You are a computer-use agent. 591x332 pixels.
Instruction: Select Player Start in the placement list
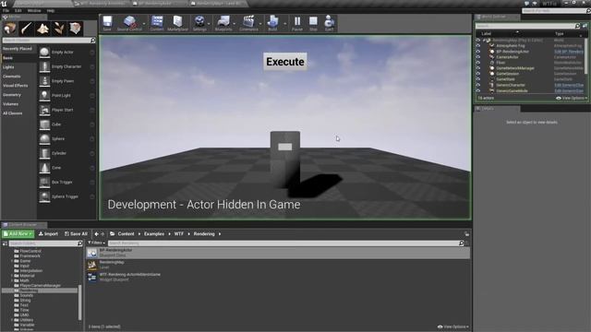66,110
